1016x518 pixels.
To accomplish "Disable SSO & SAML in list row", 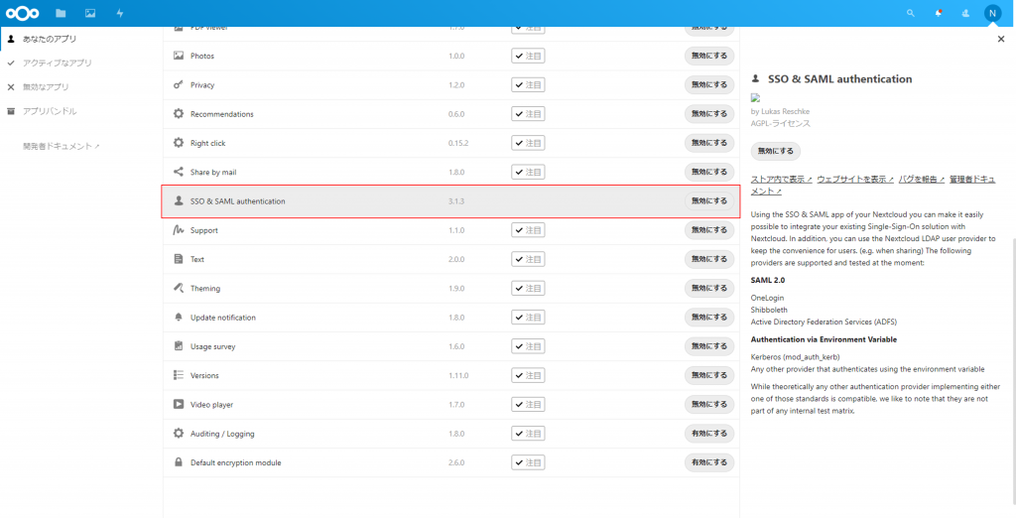I will tap(709, 201).
